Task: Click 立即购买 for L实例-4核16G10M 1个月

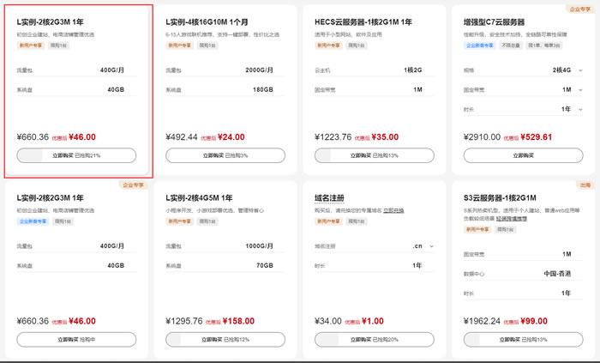Action: pyautogui.click(x=225, y=155)
